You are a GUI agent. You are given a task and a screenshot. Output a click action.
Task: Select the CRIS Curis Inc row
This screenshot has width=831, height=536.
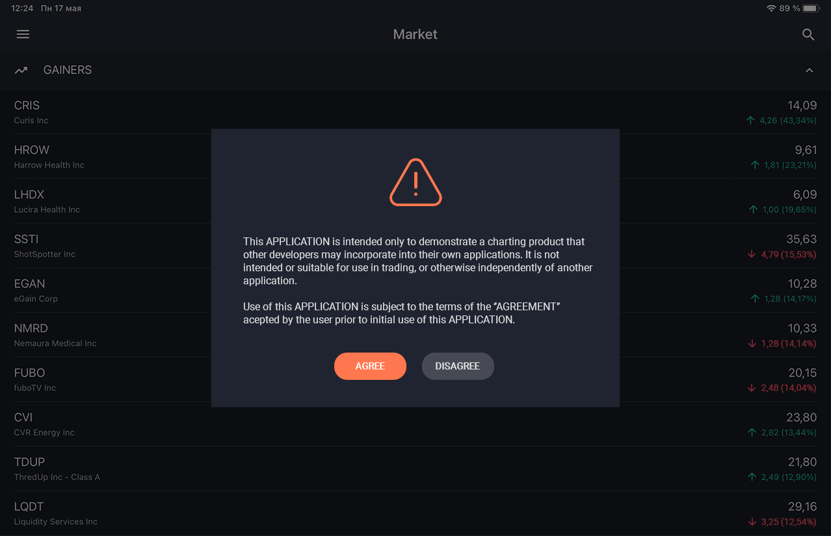tap(415, 113)
